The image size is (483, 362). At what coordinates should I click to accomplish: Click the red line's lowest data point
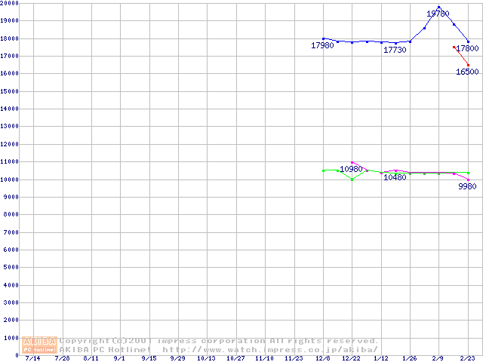468,66
